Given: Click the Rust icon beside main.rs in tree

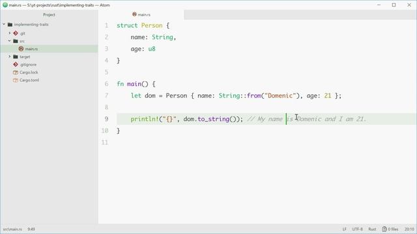Looking at the screenshot, I should (21, 49).
